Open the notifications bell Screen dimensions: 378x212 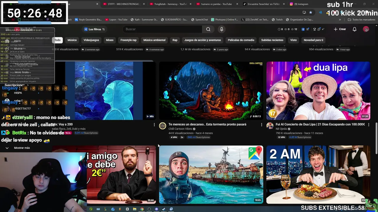(355, 29)
